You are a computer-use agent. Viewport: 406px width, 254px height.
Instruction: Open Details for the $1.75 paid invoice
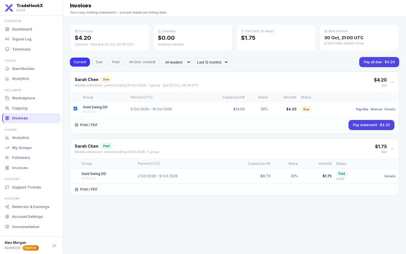click(390, 176)
